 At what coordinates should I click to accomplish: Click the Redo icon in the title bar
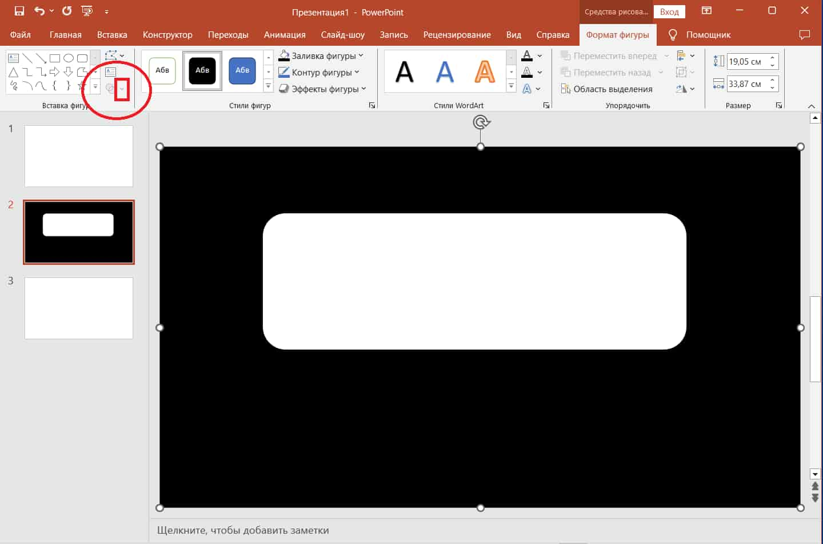(x=67, y=11)
